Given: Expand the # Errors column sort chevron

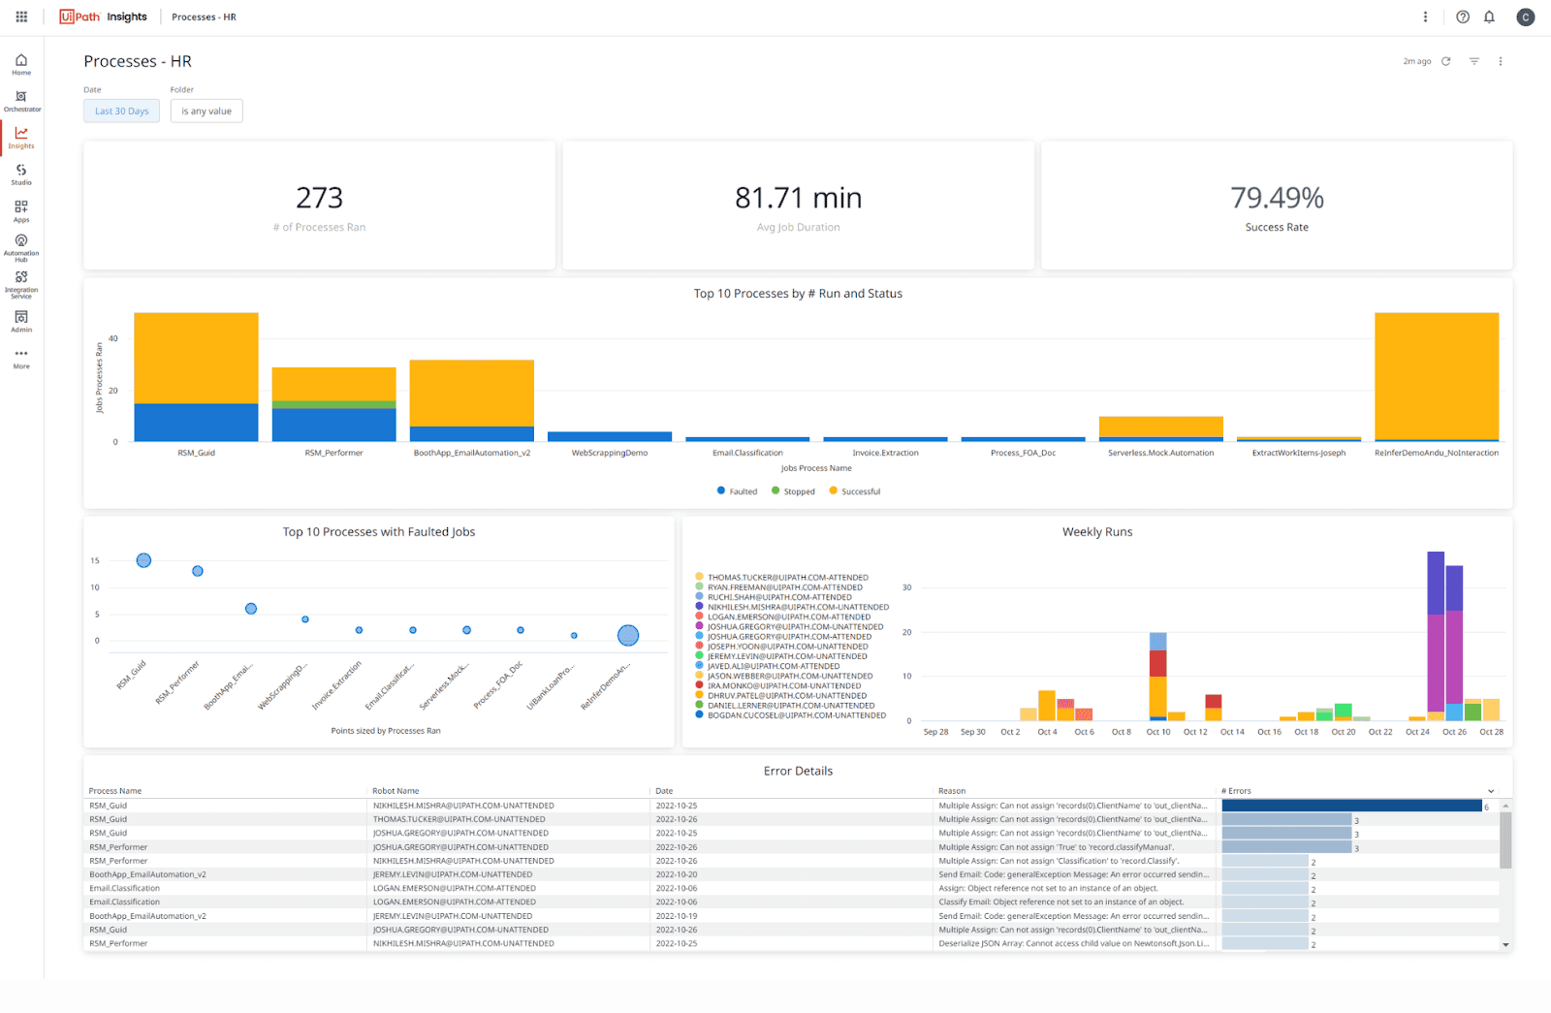Looking at the screenshot, I should pyautogui.click(x=1491, y=790).
